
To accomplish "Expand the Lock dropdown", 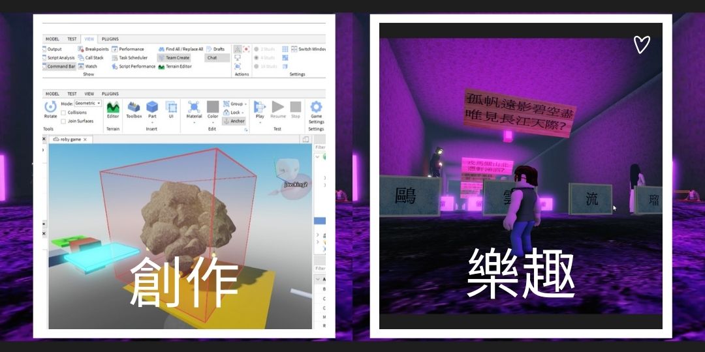I will (x=234, y=112).
